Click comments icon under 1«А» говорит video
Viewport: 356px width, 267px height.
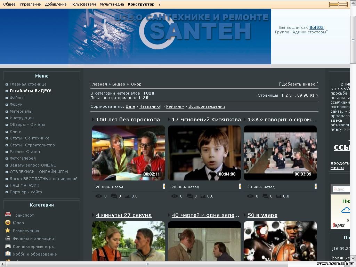265,196
